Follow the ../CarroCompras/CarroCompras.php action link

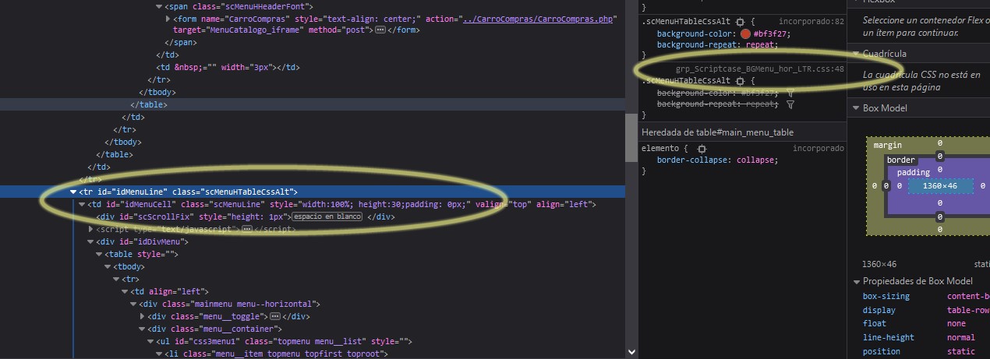(x=536, y=18)
